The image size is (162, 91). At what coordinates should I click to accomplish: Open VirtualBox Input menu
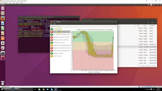tap(13, 3)
